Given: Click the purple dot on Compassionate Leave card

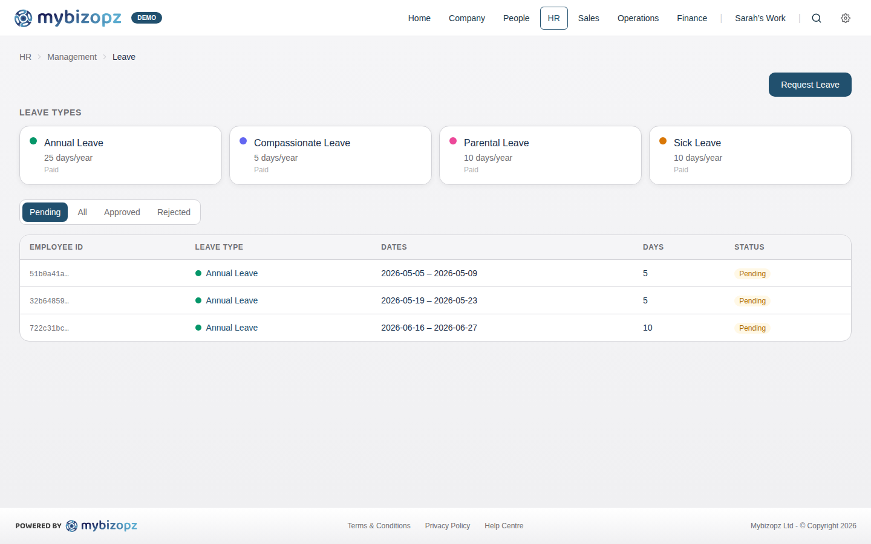Looking at the screenshot, I should point(243,140).
